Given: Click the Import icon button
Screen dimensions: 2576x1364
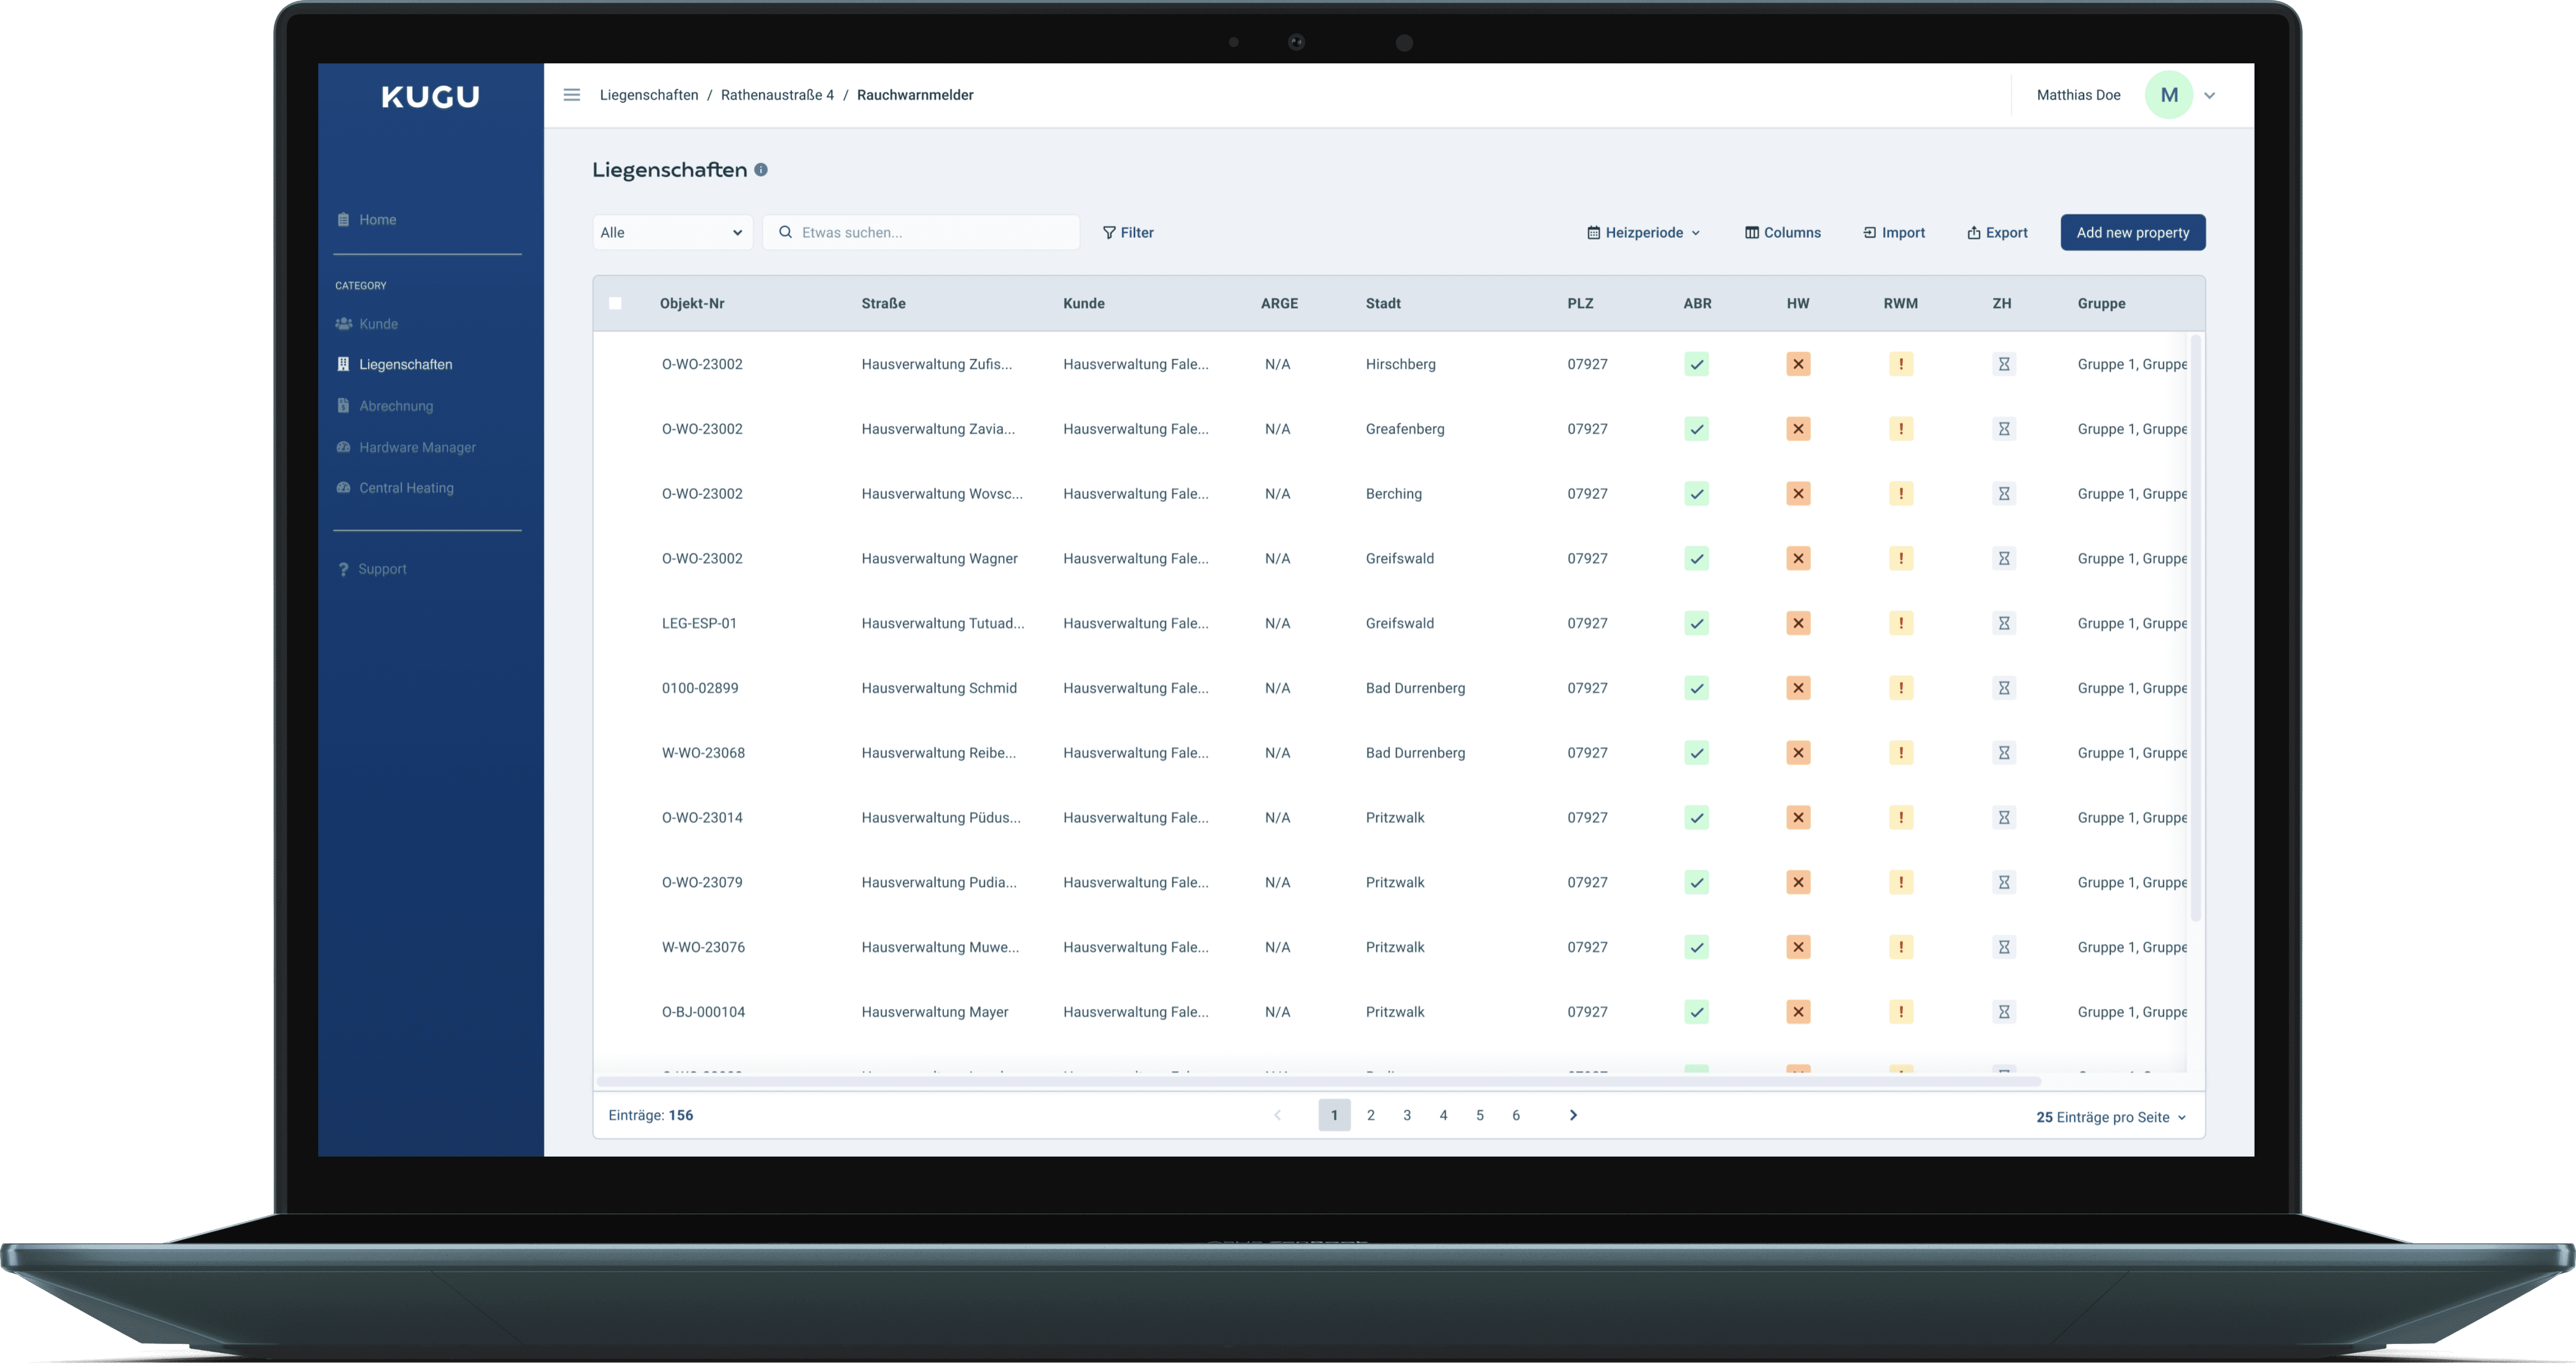Looking at the screenshot, I should click(1893, 233).
